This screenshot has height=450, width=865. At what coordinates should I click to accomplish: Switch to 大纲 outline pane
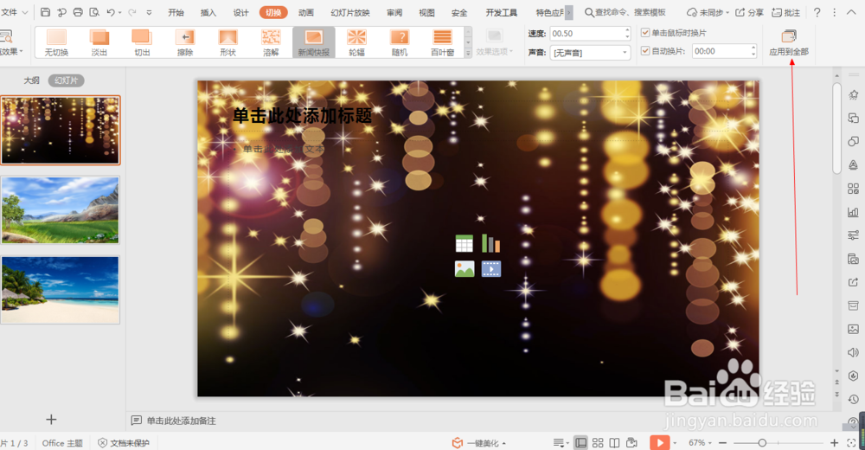click(x=31, y=80)
